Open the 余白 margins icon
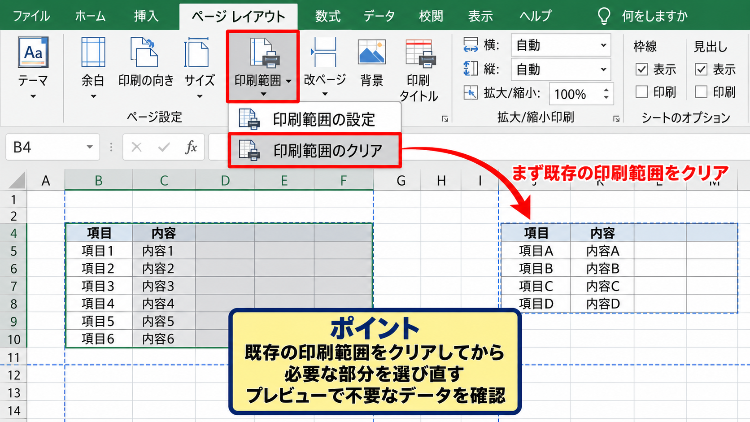750x422 pixels. [x=93, y=52]
